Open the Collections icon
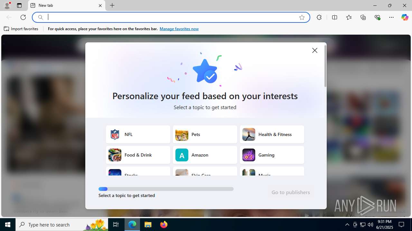Viewport: 412px width, 231px height. pos(363,17)
